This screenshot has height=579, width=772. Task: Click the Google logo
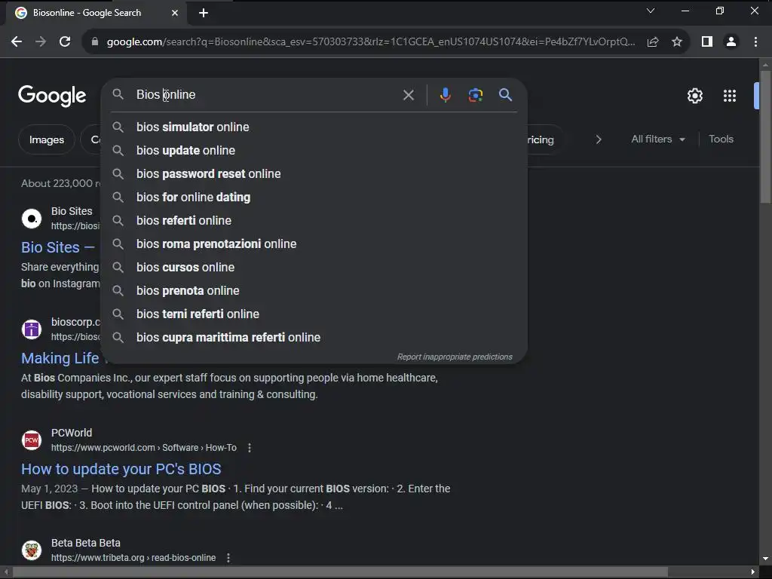coord(52,96)
